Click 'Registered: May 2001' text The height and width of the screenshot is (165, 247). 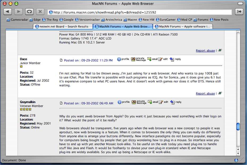click(35, 123)
